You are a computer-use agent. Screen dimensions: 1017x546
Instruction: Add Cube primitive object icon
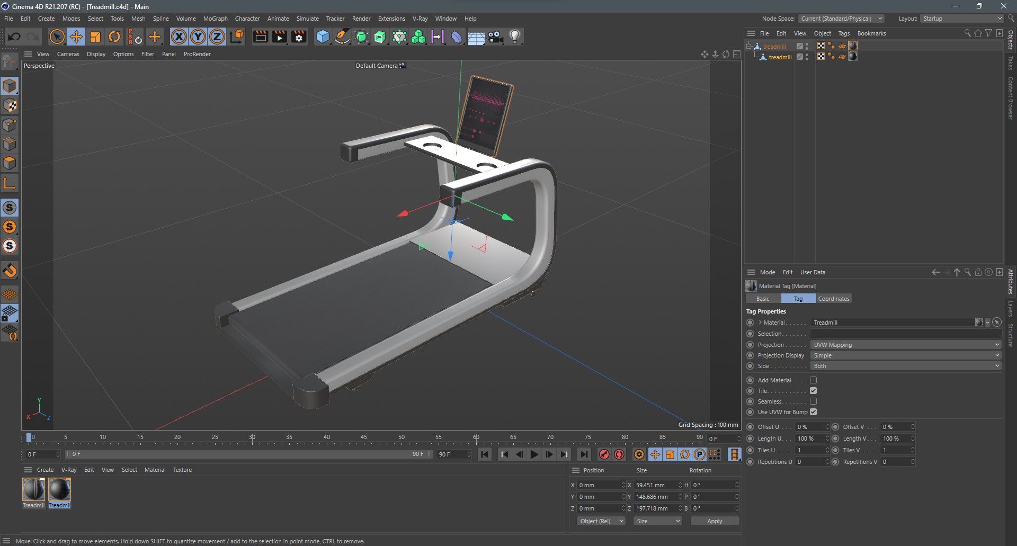[323, 37]
